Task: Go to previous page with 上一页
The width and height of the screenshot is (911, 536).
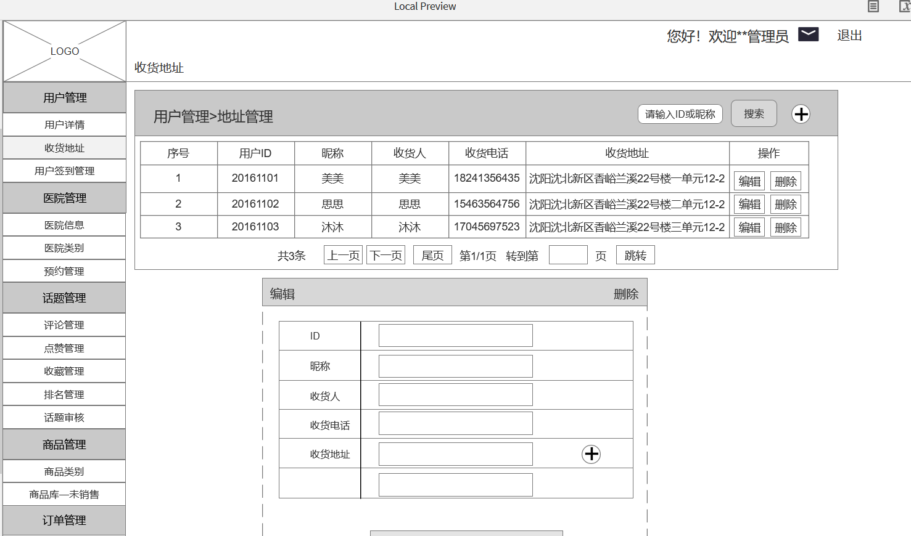Action: point(343,255)
